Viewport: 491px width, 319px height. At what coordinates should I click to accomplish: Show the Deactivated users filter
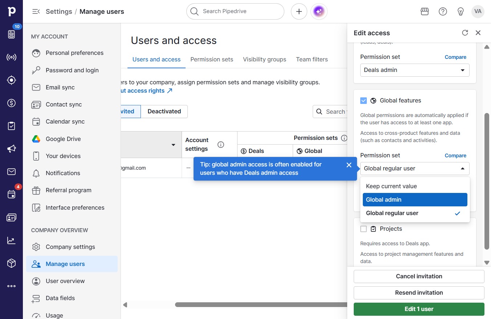click(164, 112)
